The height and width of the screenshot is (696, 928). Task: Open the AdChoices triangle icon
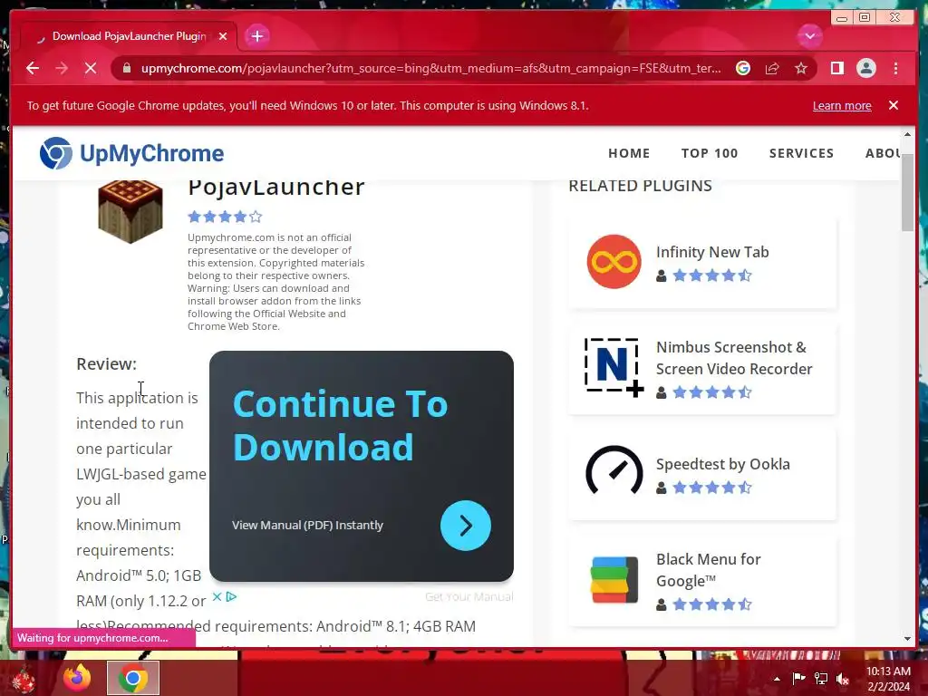point(231,596)
